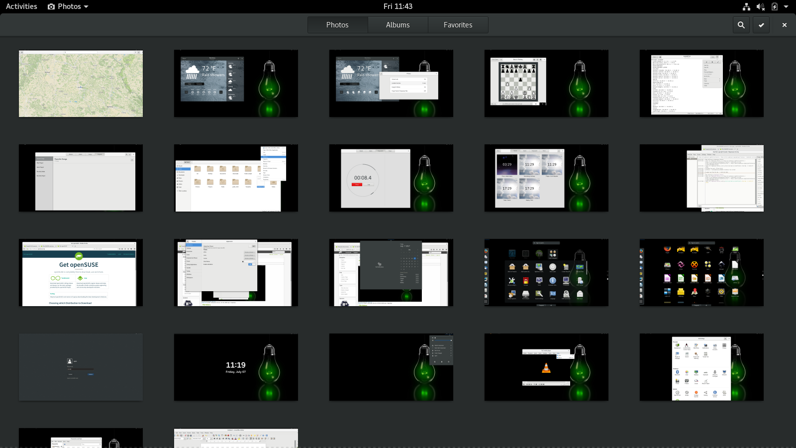This screenshot has width=796, height=448.
Task: Open the Activities overview
Action: pos(21,6)
